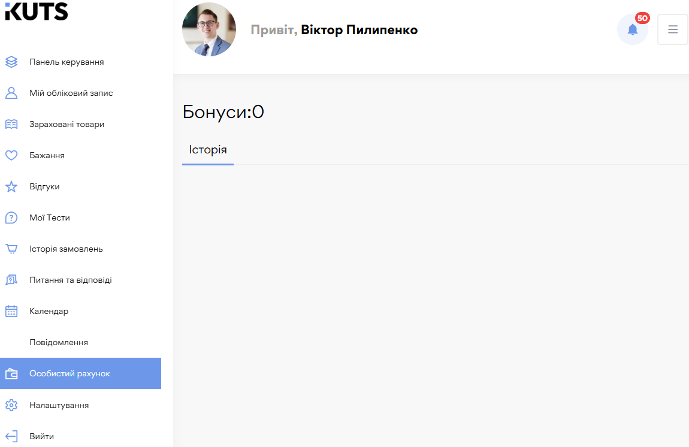Open notifications via the bell icon
The width and height of the screenshot is (689, 447).
633,29
